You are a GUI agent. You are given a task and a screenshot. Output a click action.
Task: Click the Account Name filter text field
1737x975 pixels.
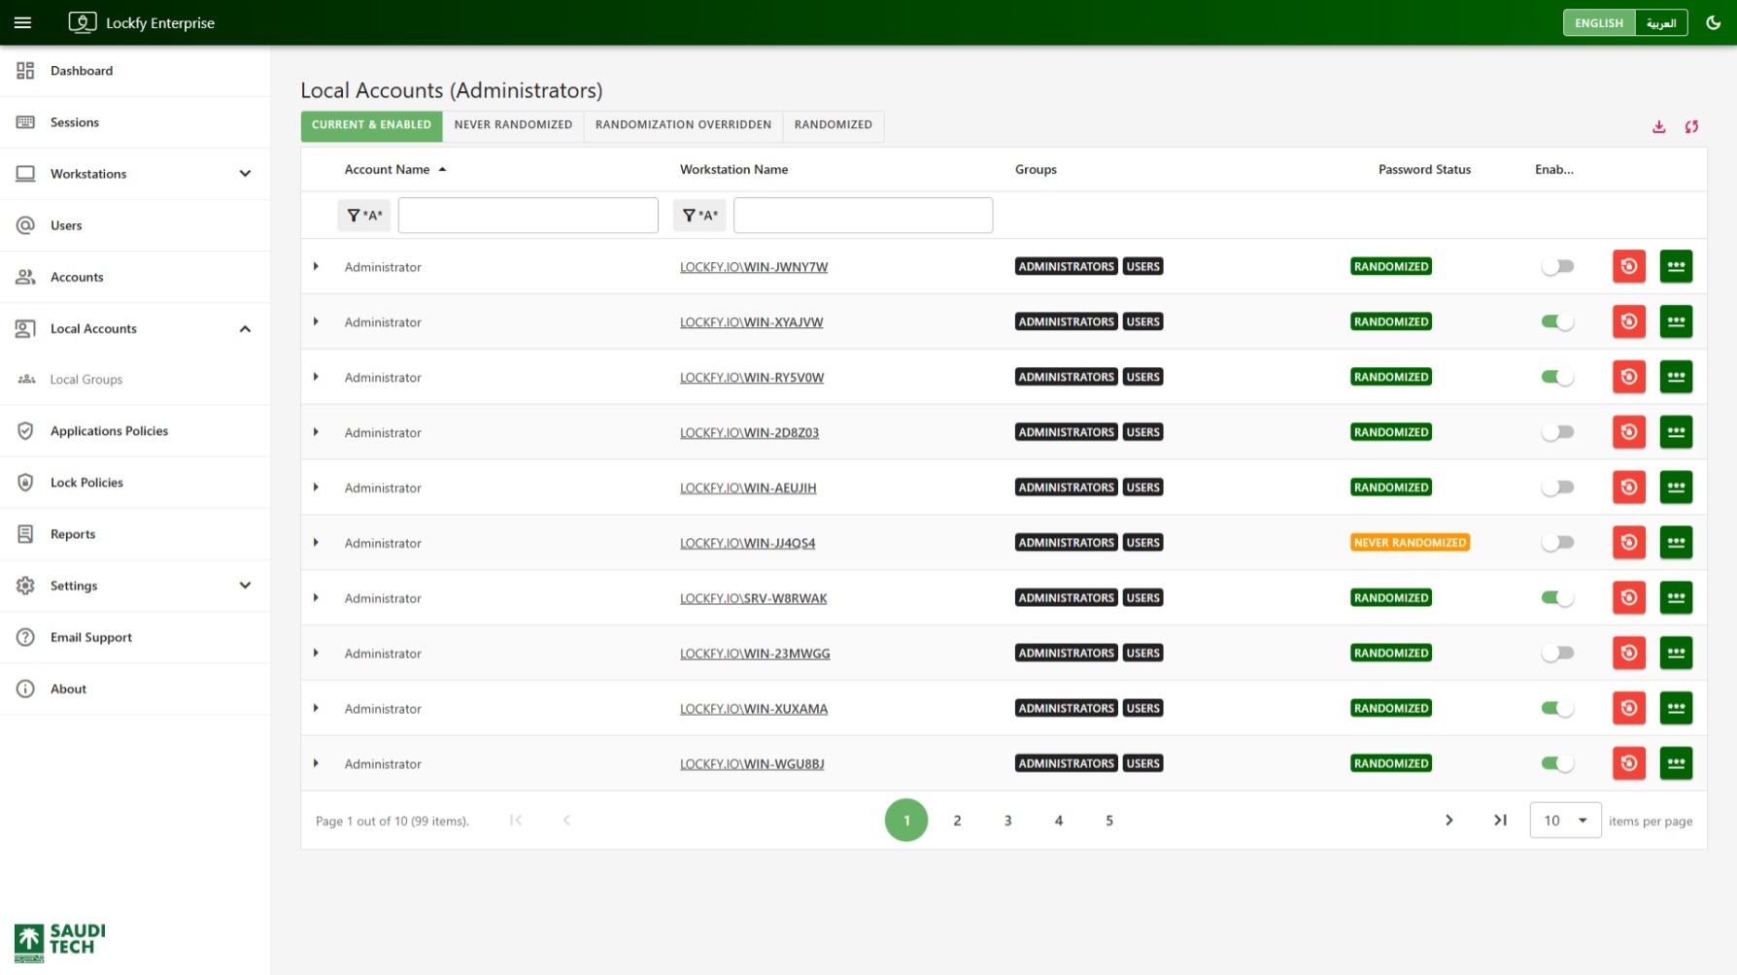click(x=528, y=216)
